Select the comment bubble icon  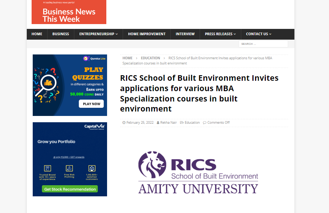(204, 123)
